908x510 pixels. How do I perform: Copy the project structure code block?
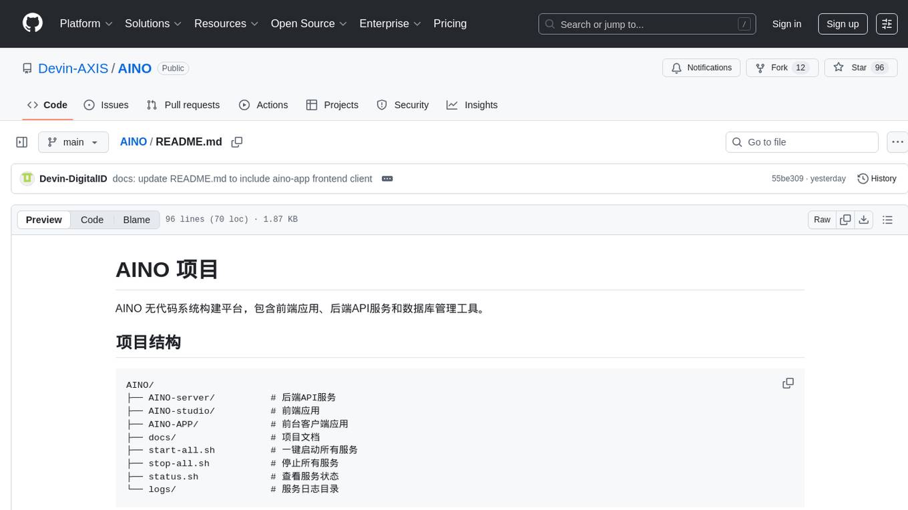pyautogui.click(x=788, y=383)
